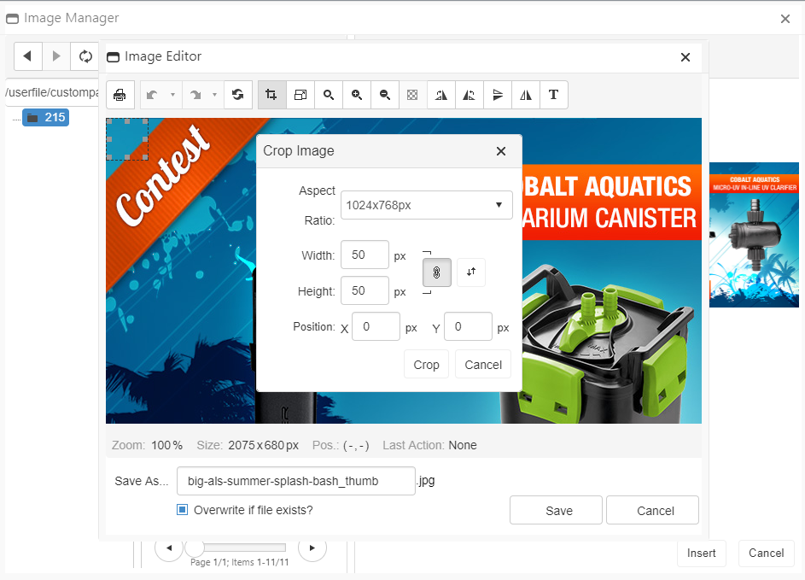This screenshot has width=805, height=580.
Task: Go to the previous page in pager
Action: (169, 548)
